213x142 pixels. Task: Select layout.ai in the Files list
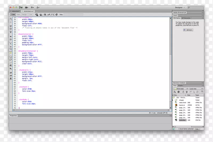[182, 105]
